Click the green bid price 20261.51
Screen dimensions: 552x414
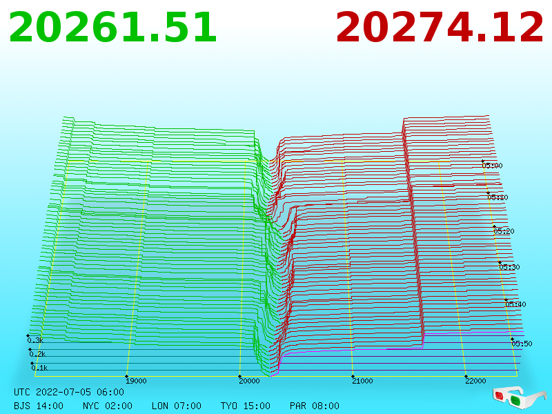pos(112,28)
